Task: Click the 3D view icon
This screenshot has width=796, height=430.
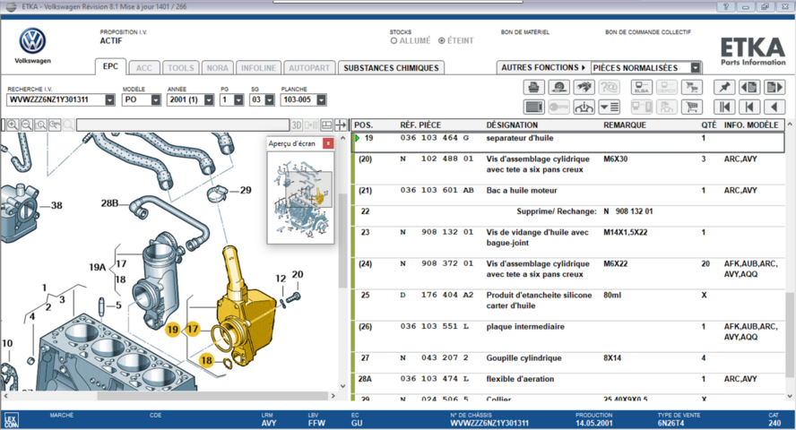Action: (x=297, y=125)
